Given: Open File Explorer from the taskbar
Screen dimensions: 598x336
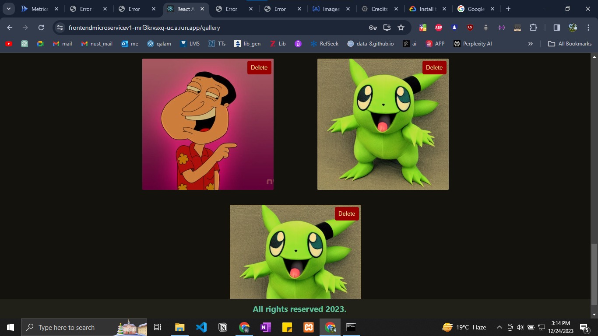Looking at the screenshot, I should pos(179,327).
